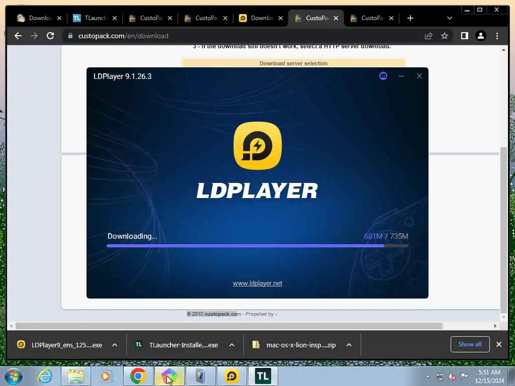515x386 pixels.
Task: Expand options for LDPlayer9 exe download
Action: point(115,345)
